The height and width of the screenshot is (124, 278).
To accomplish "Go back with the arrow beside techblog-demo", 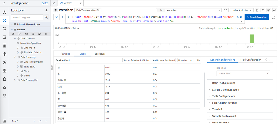I will [4, 3].
